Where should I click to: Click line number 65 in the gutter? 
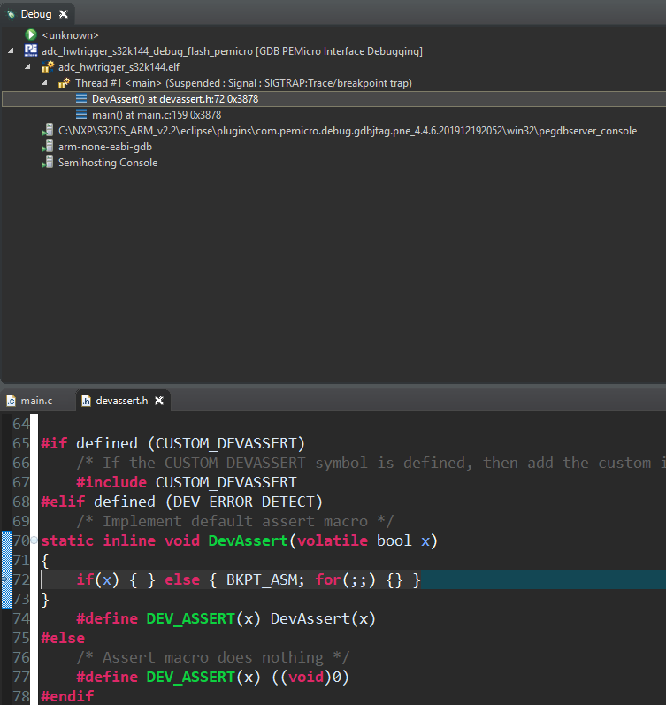click(x=20, y=443)
